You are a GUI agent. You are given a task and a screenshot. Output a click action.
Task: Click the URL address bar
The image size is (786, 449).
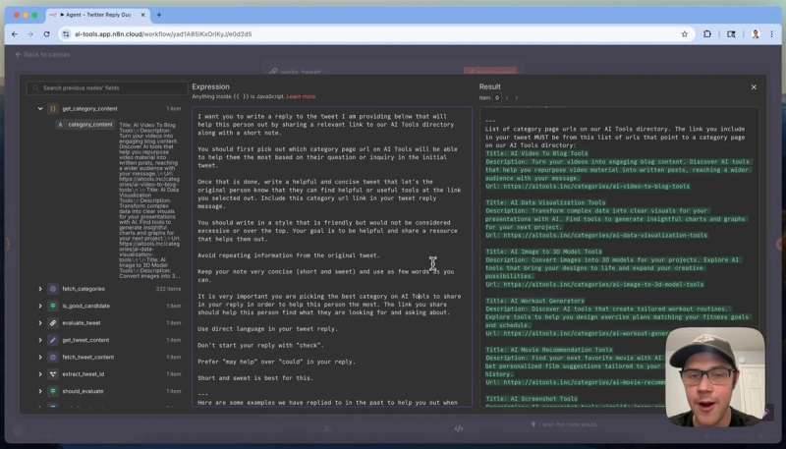376,34
